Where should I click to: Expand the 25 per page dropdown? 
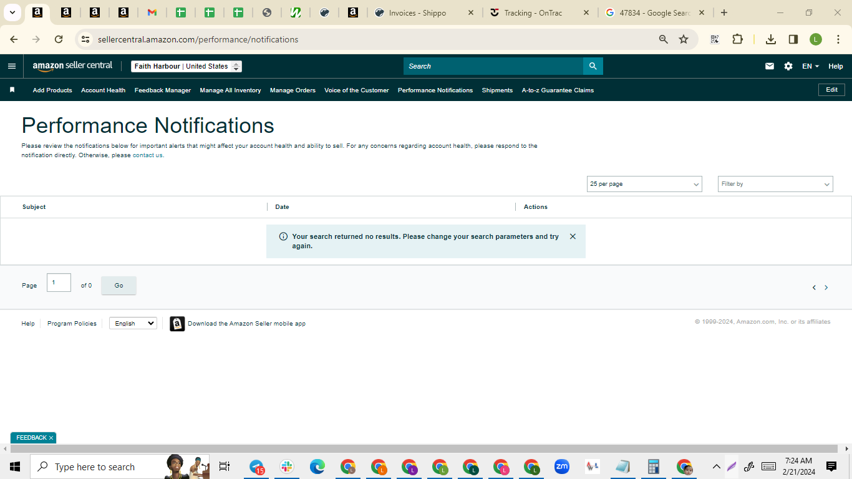644,184
